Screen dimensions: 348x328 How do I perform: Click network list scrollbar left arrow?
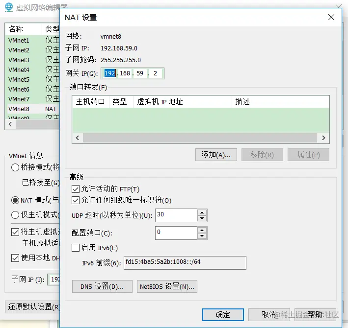coord(10,124)
